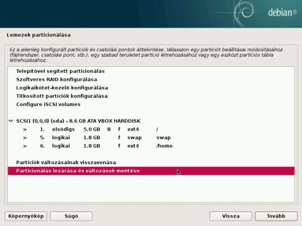Click the Képernyőkép screenshot button

(26, 216)
